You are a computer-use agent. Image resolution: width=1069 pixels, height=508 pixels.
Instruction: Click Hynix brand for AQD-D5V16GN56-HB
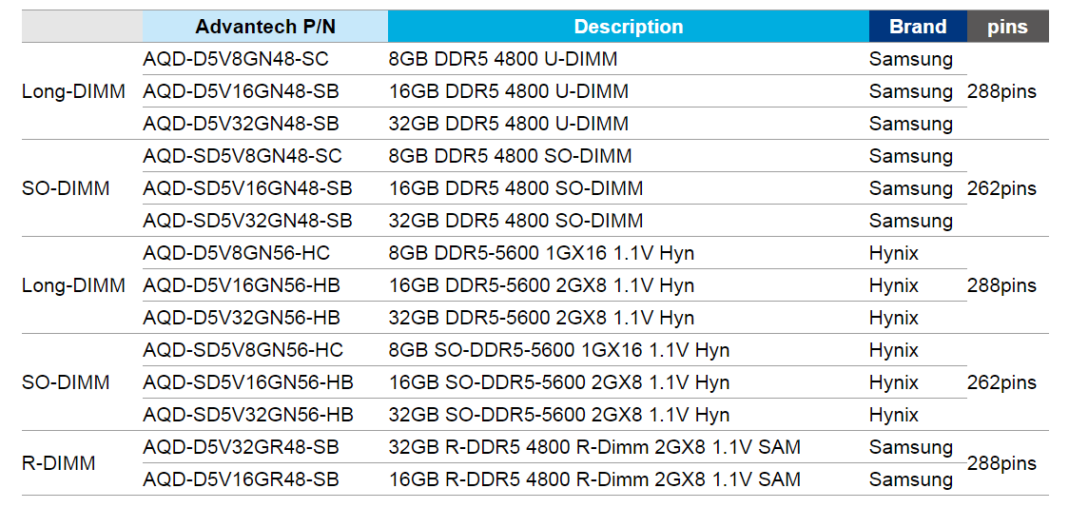[x=894, y=285]
